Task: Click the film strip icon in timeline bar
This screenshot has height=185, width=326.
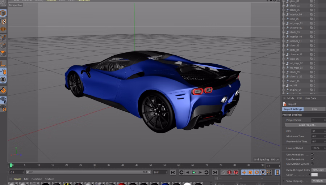Action: point(277,172)
